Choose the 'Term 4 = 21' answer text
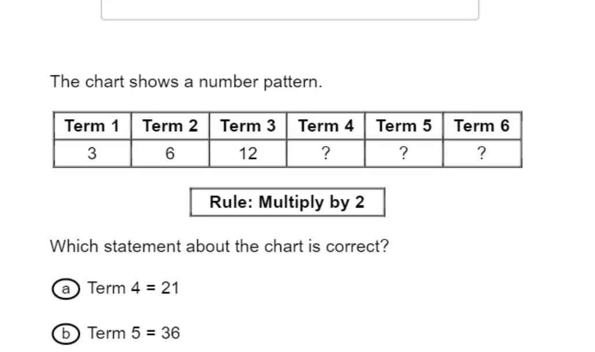 pyautogui.click(x=133, y=288)
